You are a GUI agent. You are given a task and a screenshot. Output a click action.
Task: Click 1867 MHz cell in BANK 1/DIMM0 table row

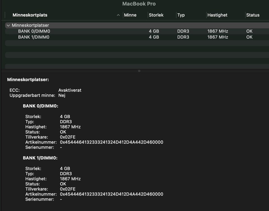pyautogui.click(x=217, y=37)
